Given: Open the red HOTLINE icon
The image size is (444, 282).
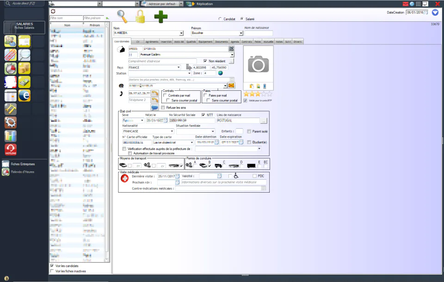Looking at the screenshot, I should 11,150.
